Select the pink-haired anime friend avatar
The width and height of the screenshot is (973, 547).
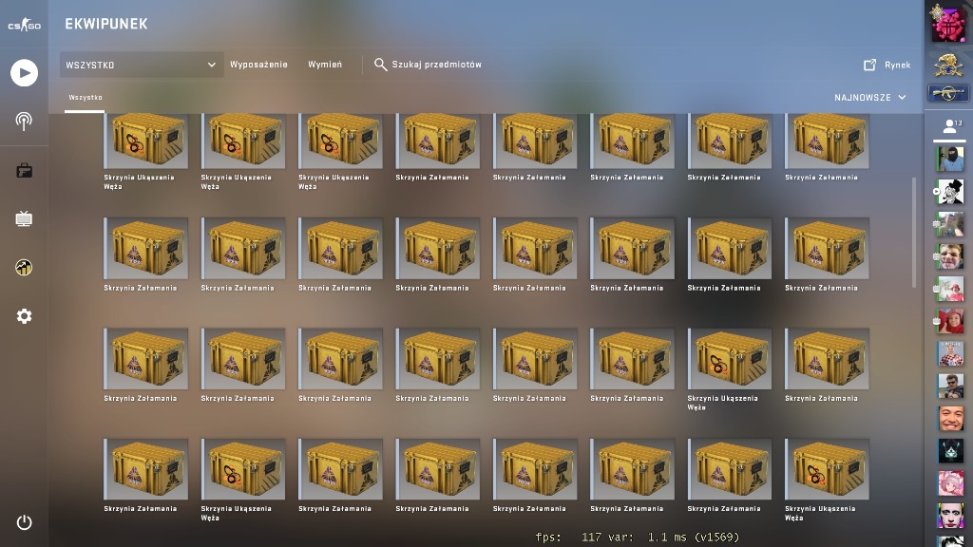tap(950, 483)
